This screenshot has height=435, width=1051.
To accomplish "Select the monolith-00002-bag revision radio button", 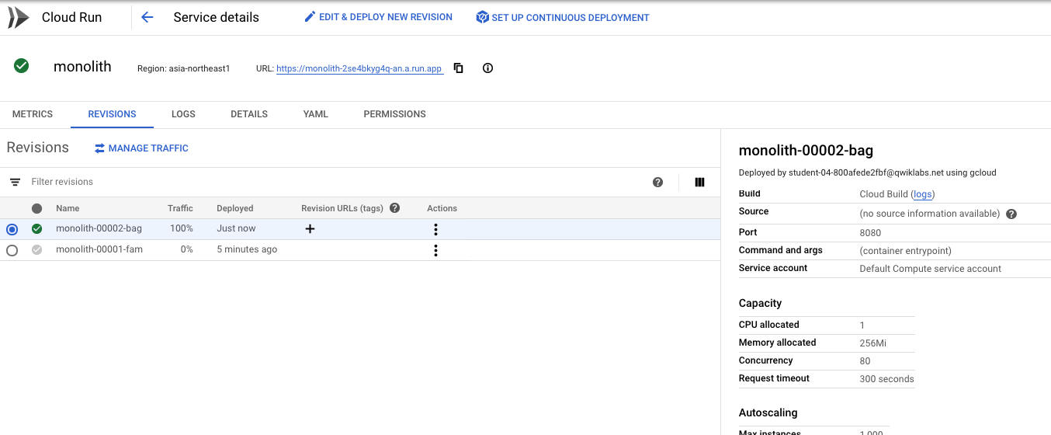I will tap(12, 229).
